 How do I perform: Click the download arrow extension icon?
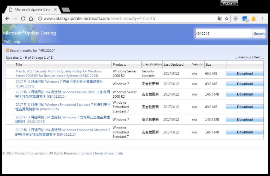pos(236,19)
